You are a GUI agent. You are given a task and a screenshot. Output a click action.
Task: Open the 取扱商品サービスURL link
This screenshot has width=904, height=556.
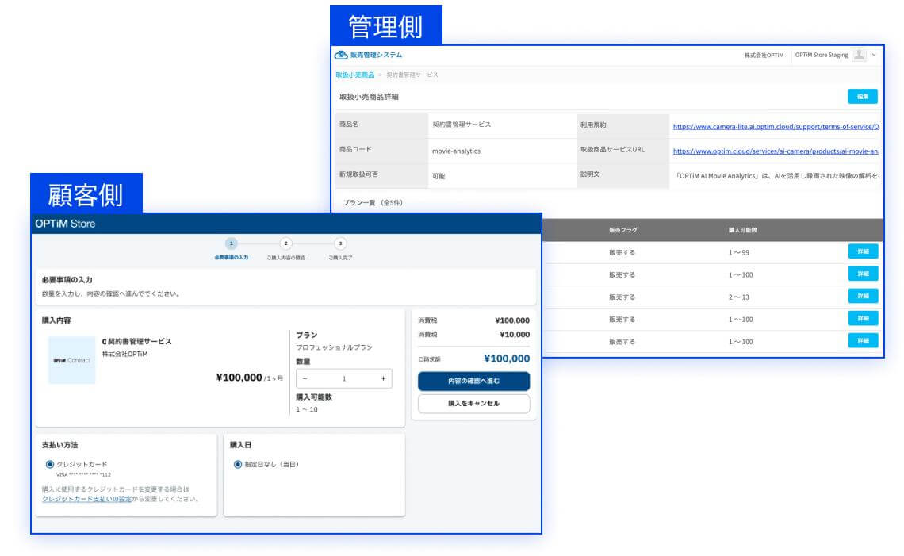[x=776, y=151]
